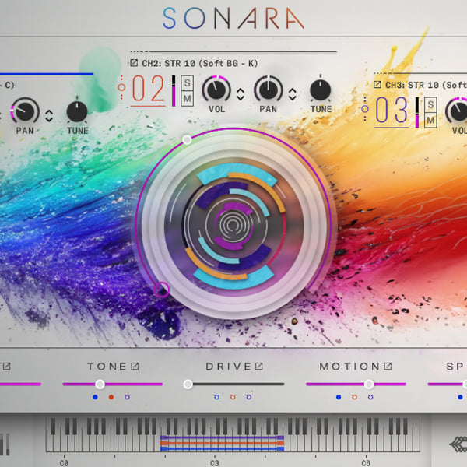Toggle the blue dot under DRIVE
The image size is (467, 467).
click(217, 397)
